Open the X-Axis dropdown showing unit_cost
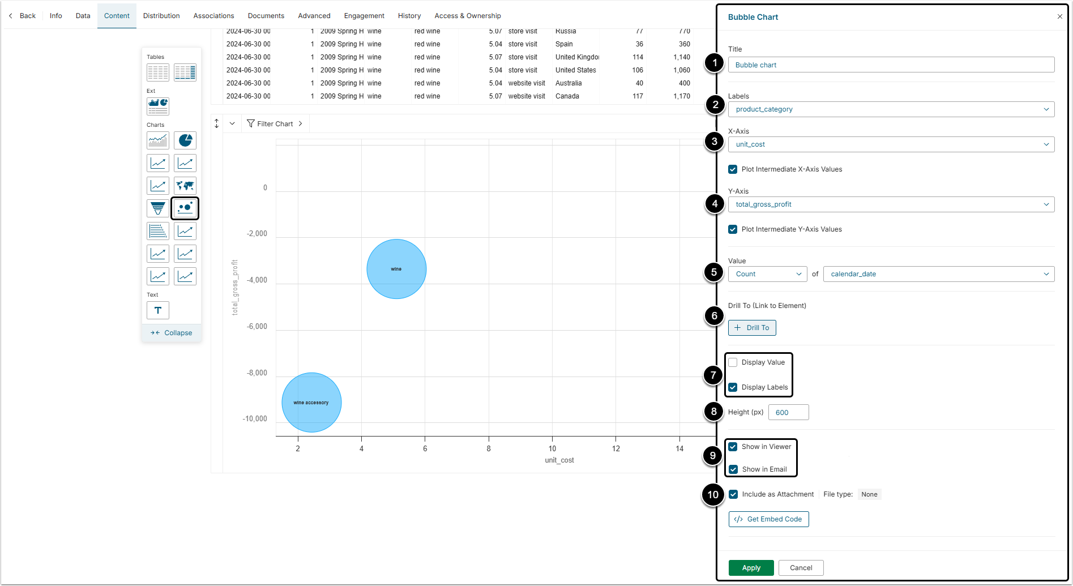Image resolution: width=1073 pixels, height=586 pixels. [891, 144]
